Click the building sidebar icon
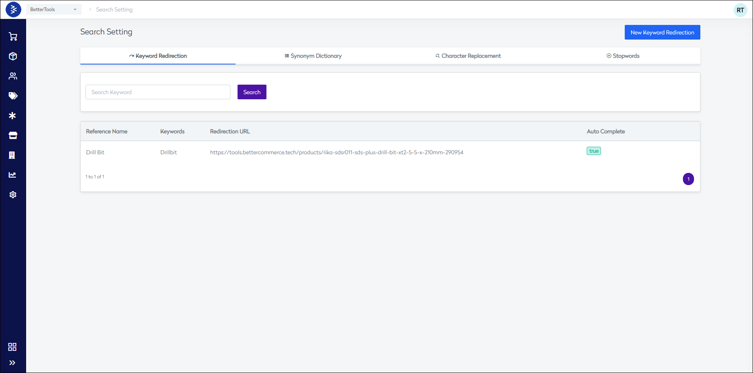 [x=12, y=155]
